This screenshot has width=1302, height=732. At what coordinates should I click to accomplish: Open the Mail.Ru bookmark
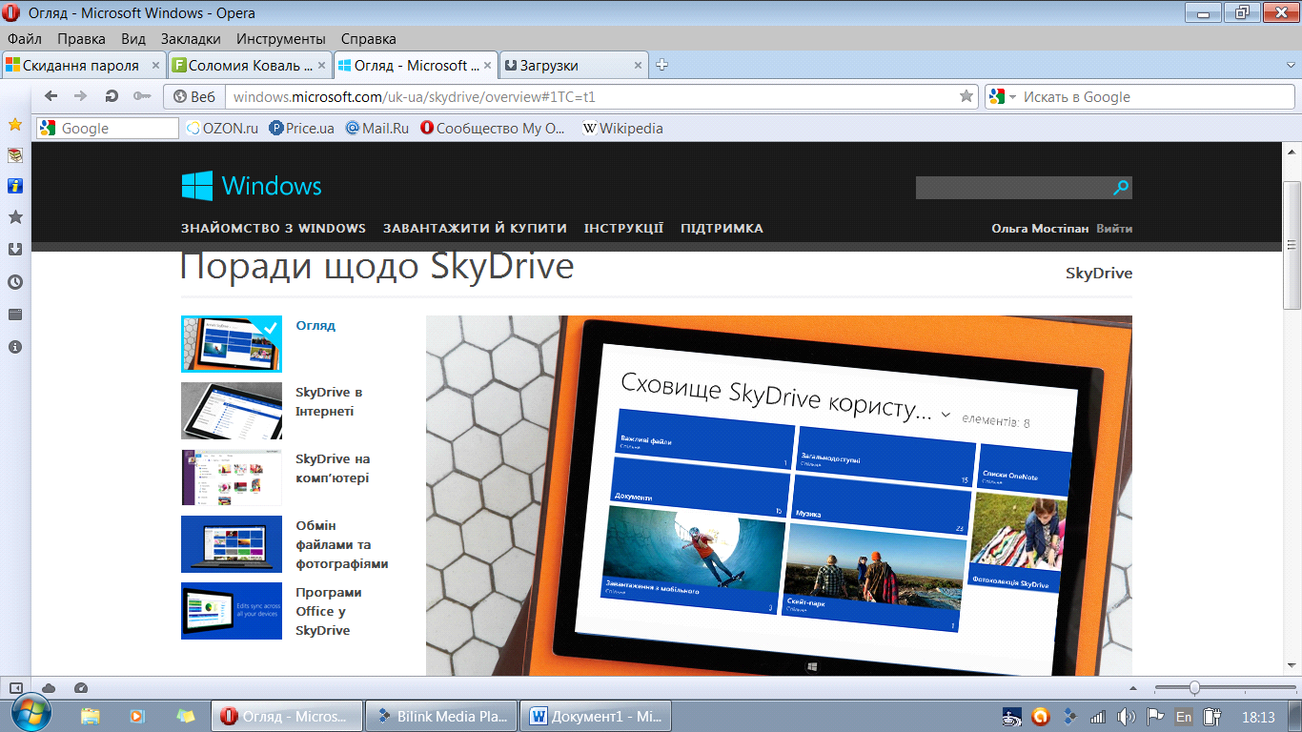377,128
